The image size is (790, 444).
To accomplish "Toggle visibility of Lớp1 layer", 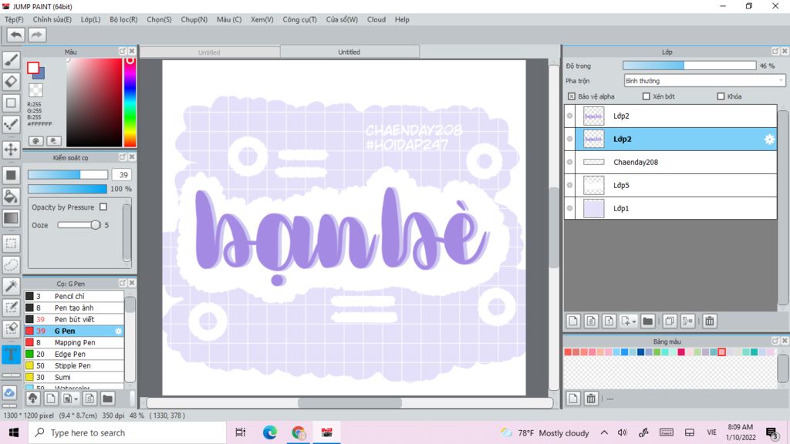I will pos(570,208).
